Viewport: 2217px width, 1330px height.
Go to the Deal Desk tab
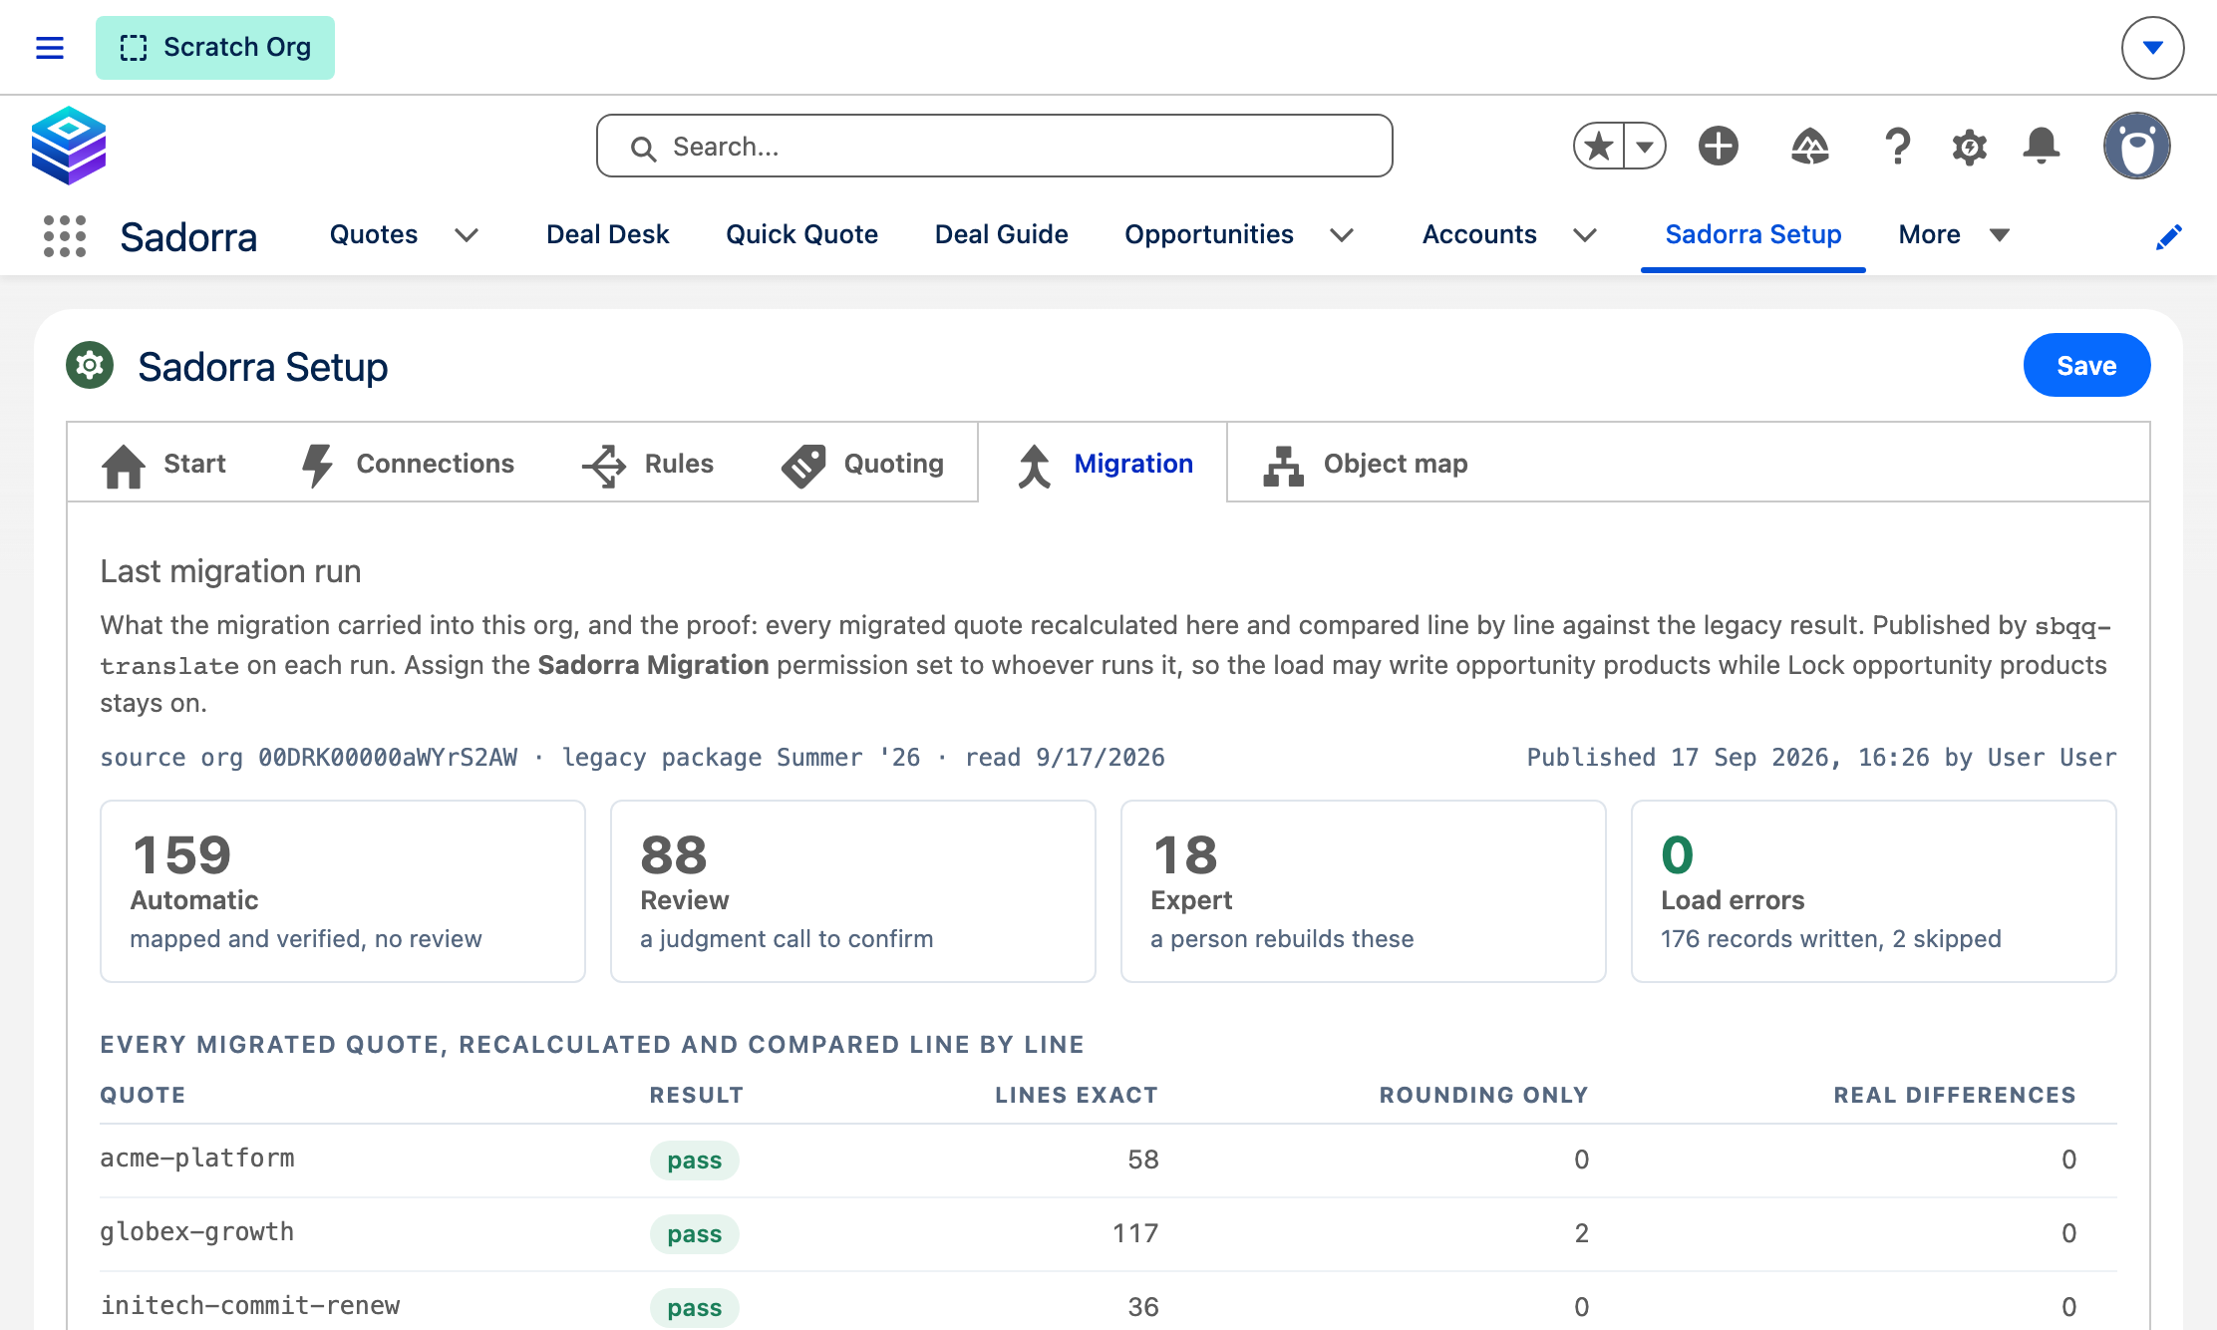click(x=607, y=234)
